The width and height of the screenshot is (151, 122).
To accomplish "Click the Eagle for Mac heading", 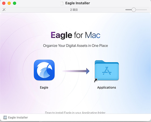I will point(75,35).
